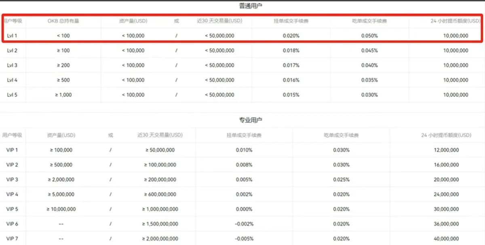Select VIP 5 withdrawal limit 30,000,000
The height and width of the screenshot is (245, 485).
click(x=446, y=209)
